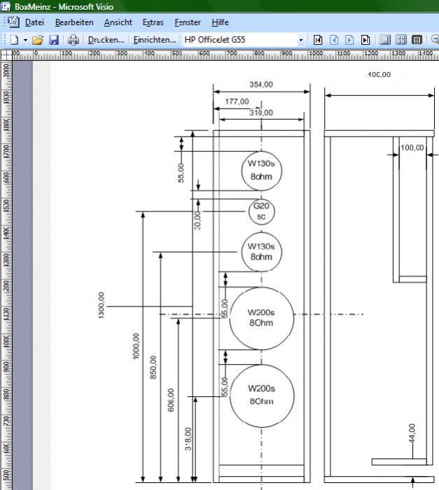Viewport: 439px width, 490px height.
Task: Select the G20 sc tweeter circle
Action: point(261,211)
